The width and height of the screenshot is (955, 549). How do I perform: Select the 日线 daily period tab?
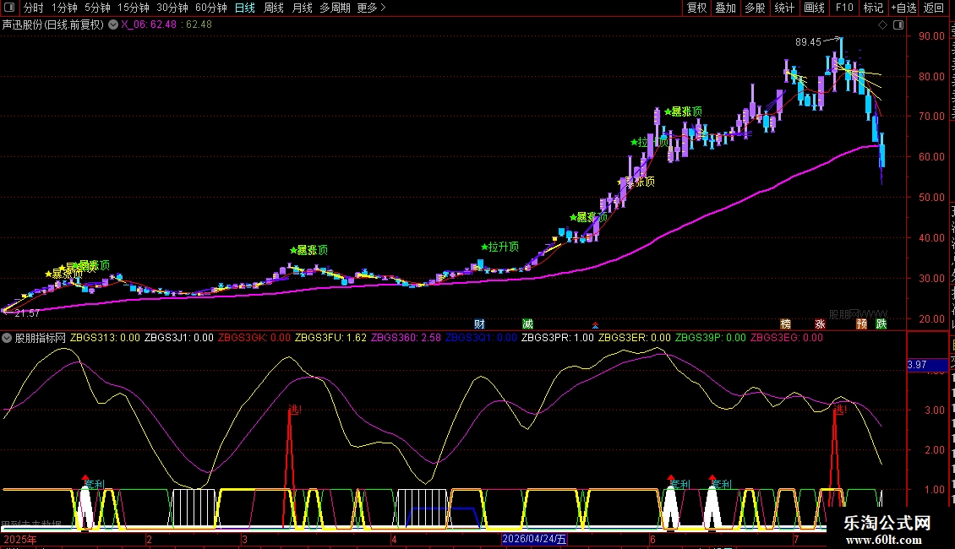[245, 8]
